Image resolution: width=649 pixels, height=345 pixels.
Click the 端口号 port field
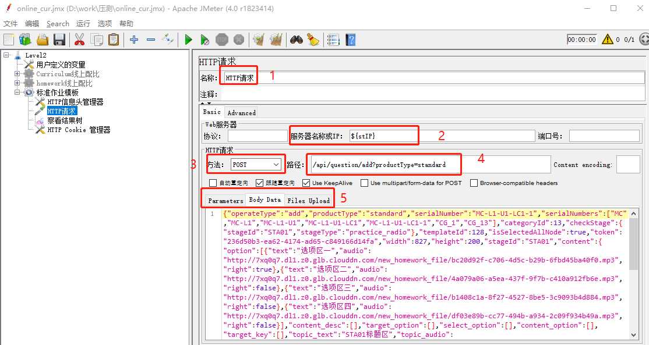coord(604,136)
